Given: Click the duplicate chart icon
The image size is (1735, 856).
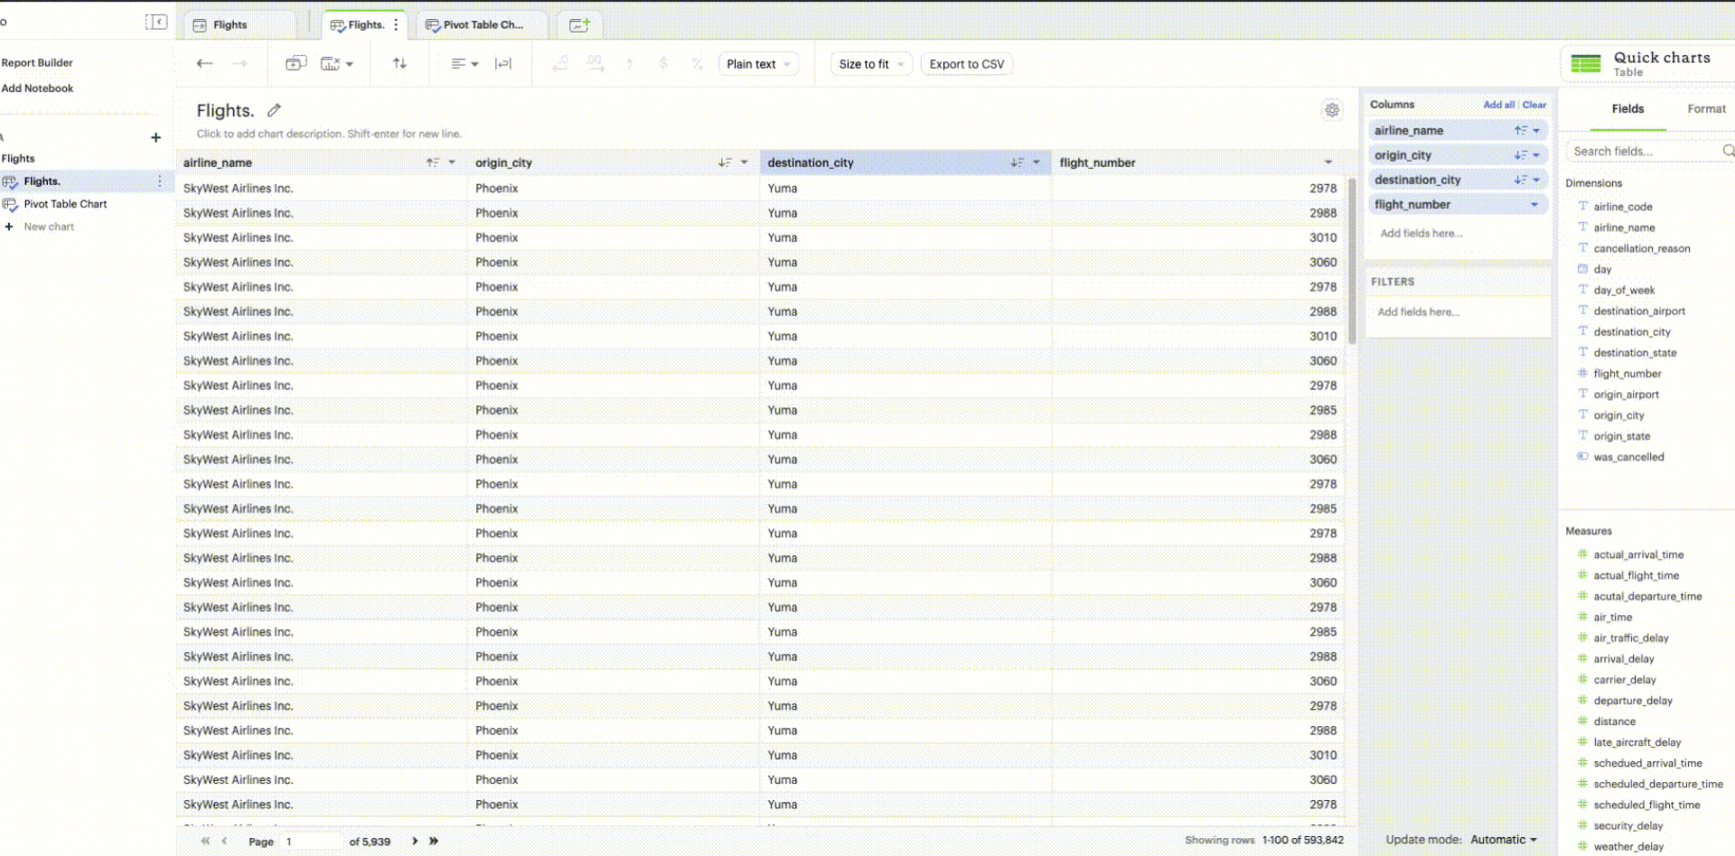Looking at the screenshot, I should (x=295, y=63).
